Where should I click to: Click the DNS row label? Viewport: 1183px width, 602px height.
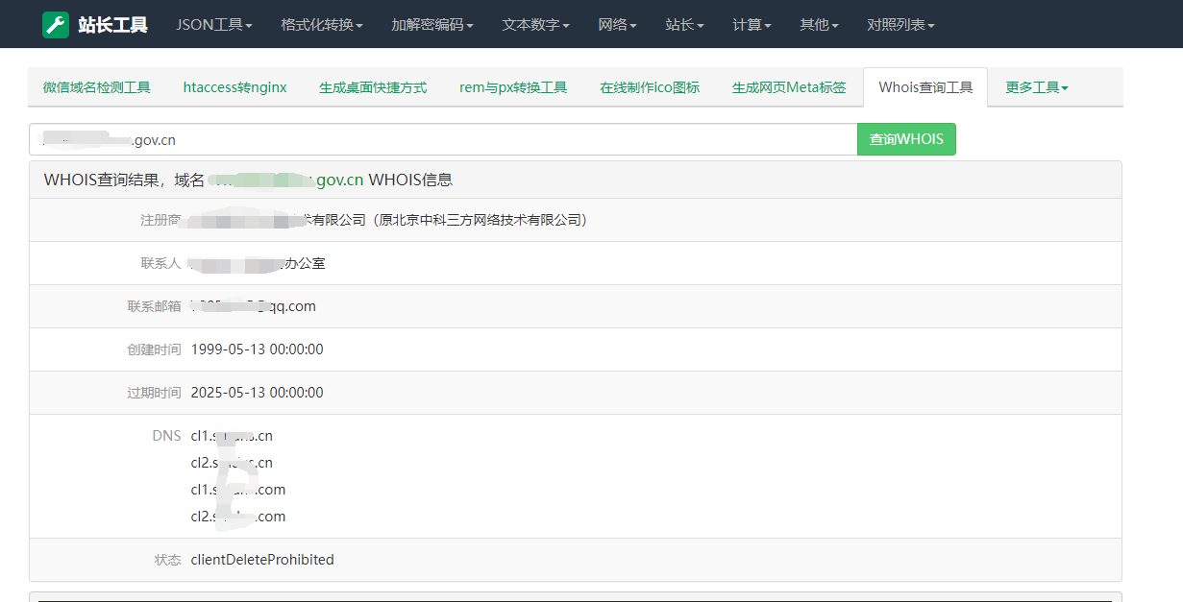tap(166, 436)
